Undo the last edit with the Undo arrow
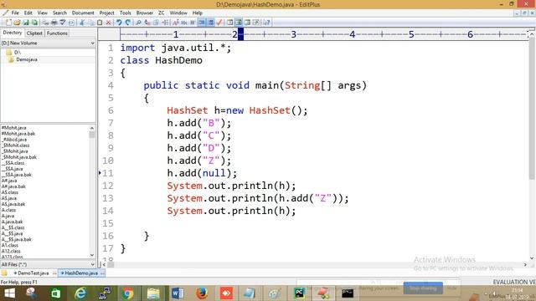 [119, 23]
